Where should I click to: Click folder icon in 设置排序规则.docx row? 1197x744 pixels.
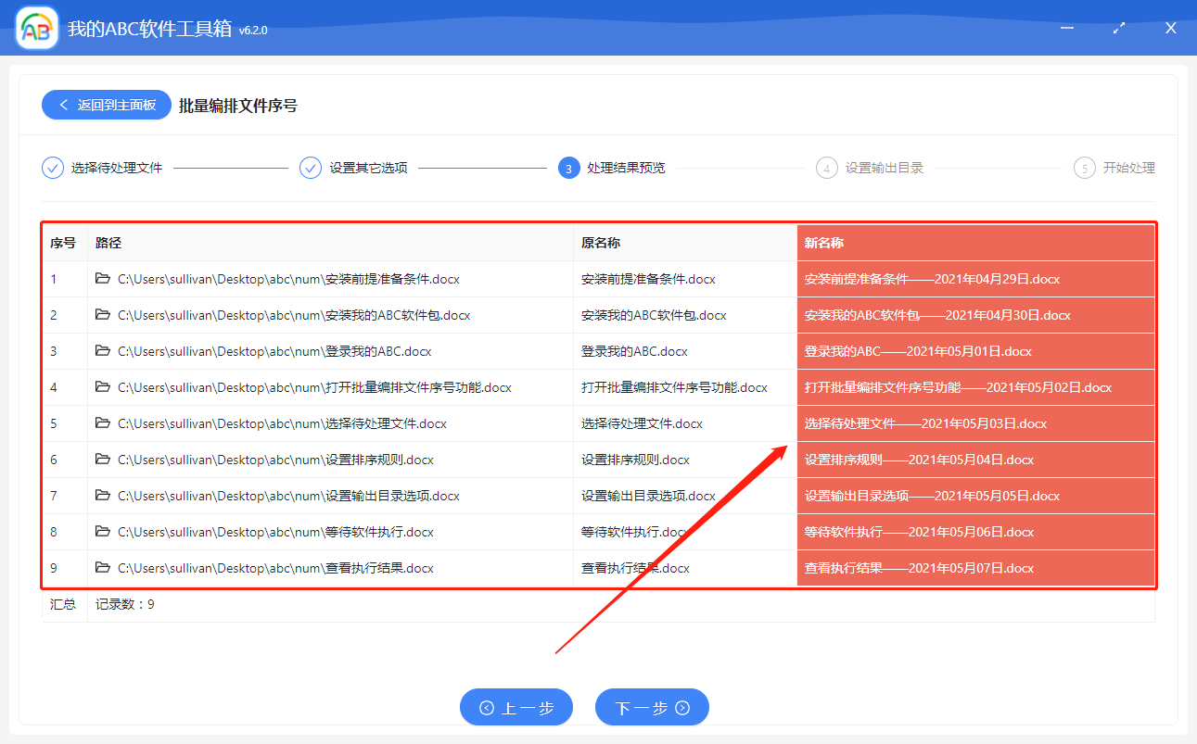coord(103,460)
